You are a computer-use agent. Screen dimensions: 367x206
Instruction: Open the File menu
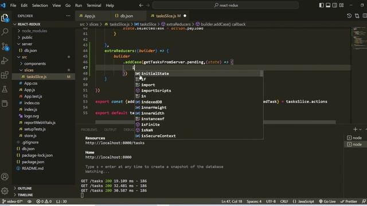coord(13,5)
